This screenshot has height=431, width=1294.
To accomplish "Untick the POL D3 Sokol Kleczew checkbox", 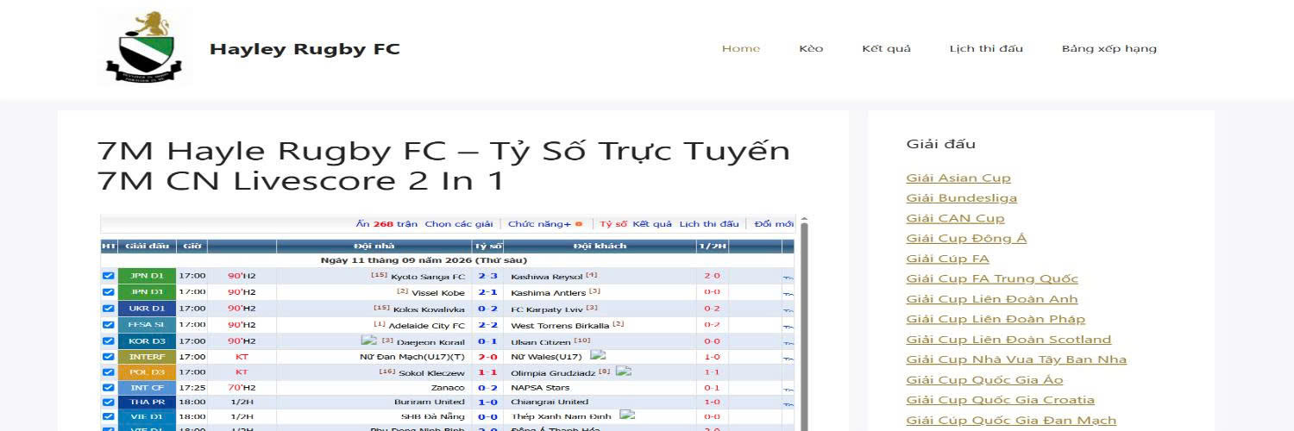I will click(108, 372).
